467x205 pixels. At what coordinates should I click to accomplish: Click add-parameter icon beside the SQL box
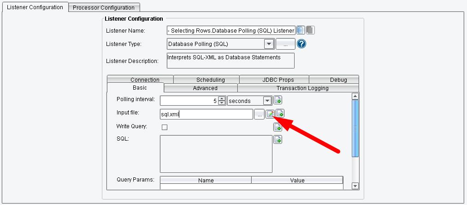click(278, 140)
